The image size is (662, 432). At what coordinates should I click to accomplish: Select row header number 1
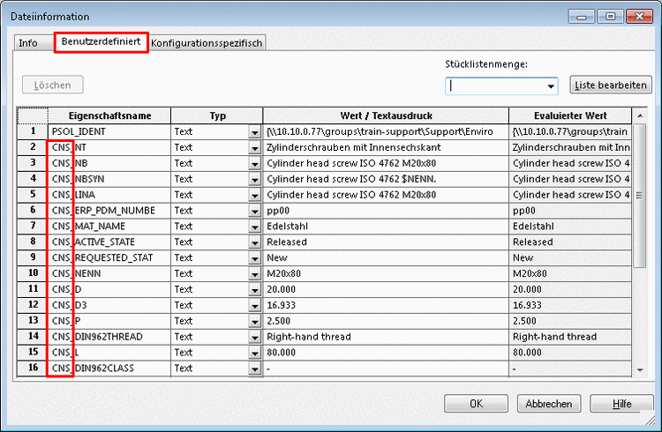click(x=33, y=131)
